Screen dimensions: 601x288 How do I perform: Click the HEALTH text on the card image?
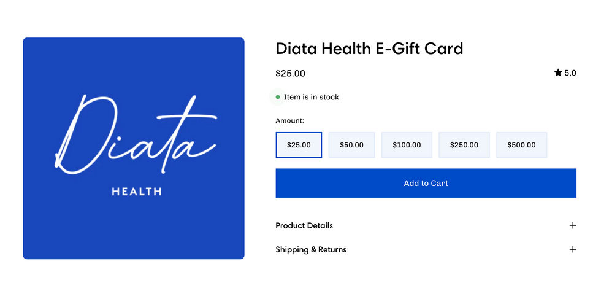coord(137,192)
